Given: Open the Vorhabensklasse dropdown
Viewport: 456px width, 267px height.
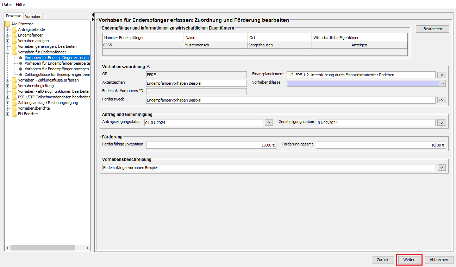Looking at the screenshot, I should click(x=443, y=83).
